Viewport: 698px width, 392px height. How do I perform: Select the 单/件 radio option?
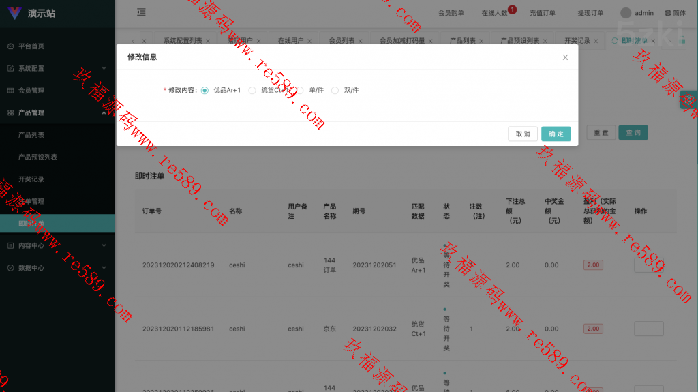click(300, 90)
